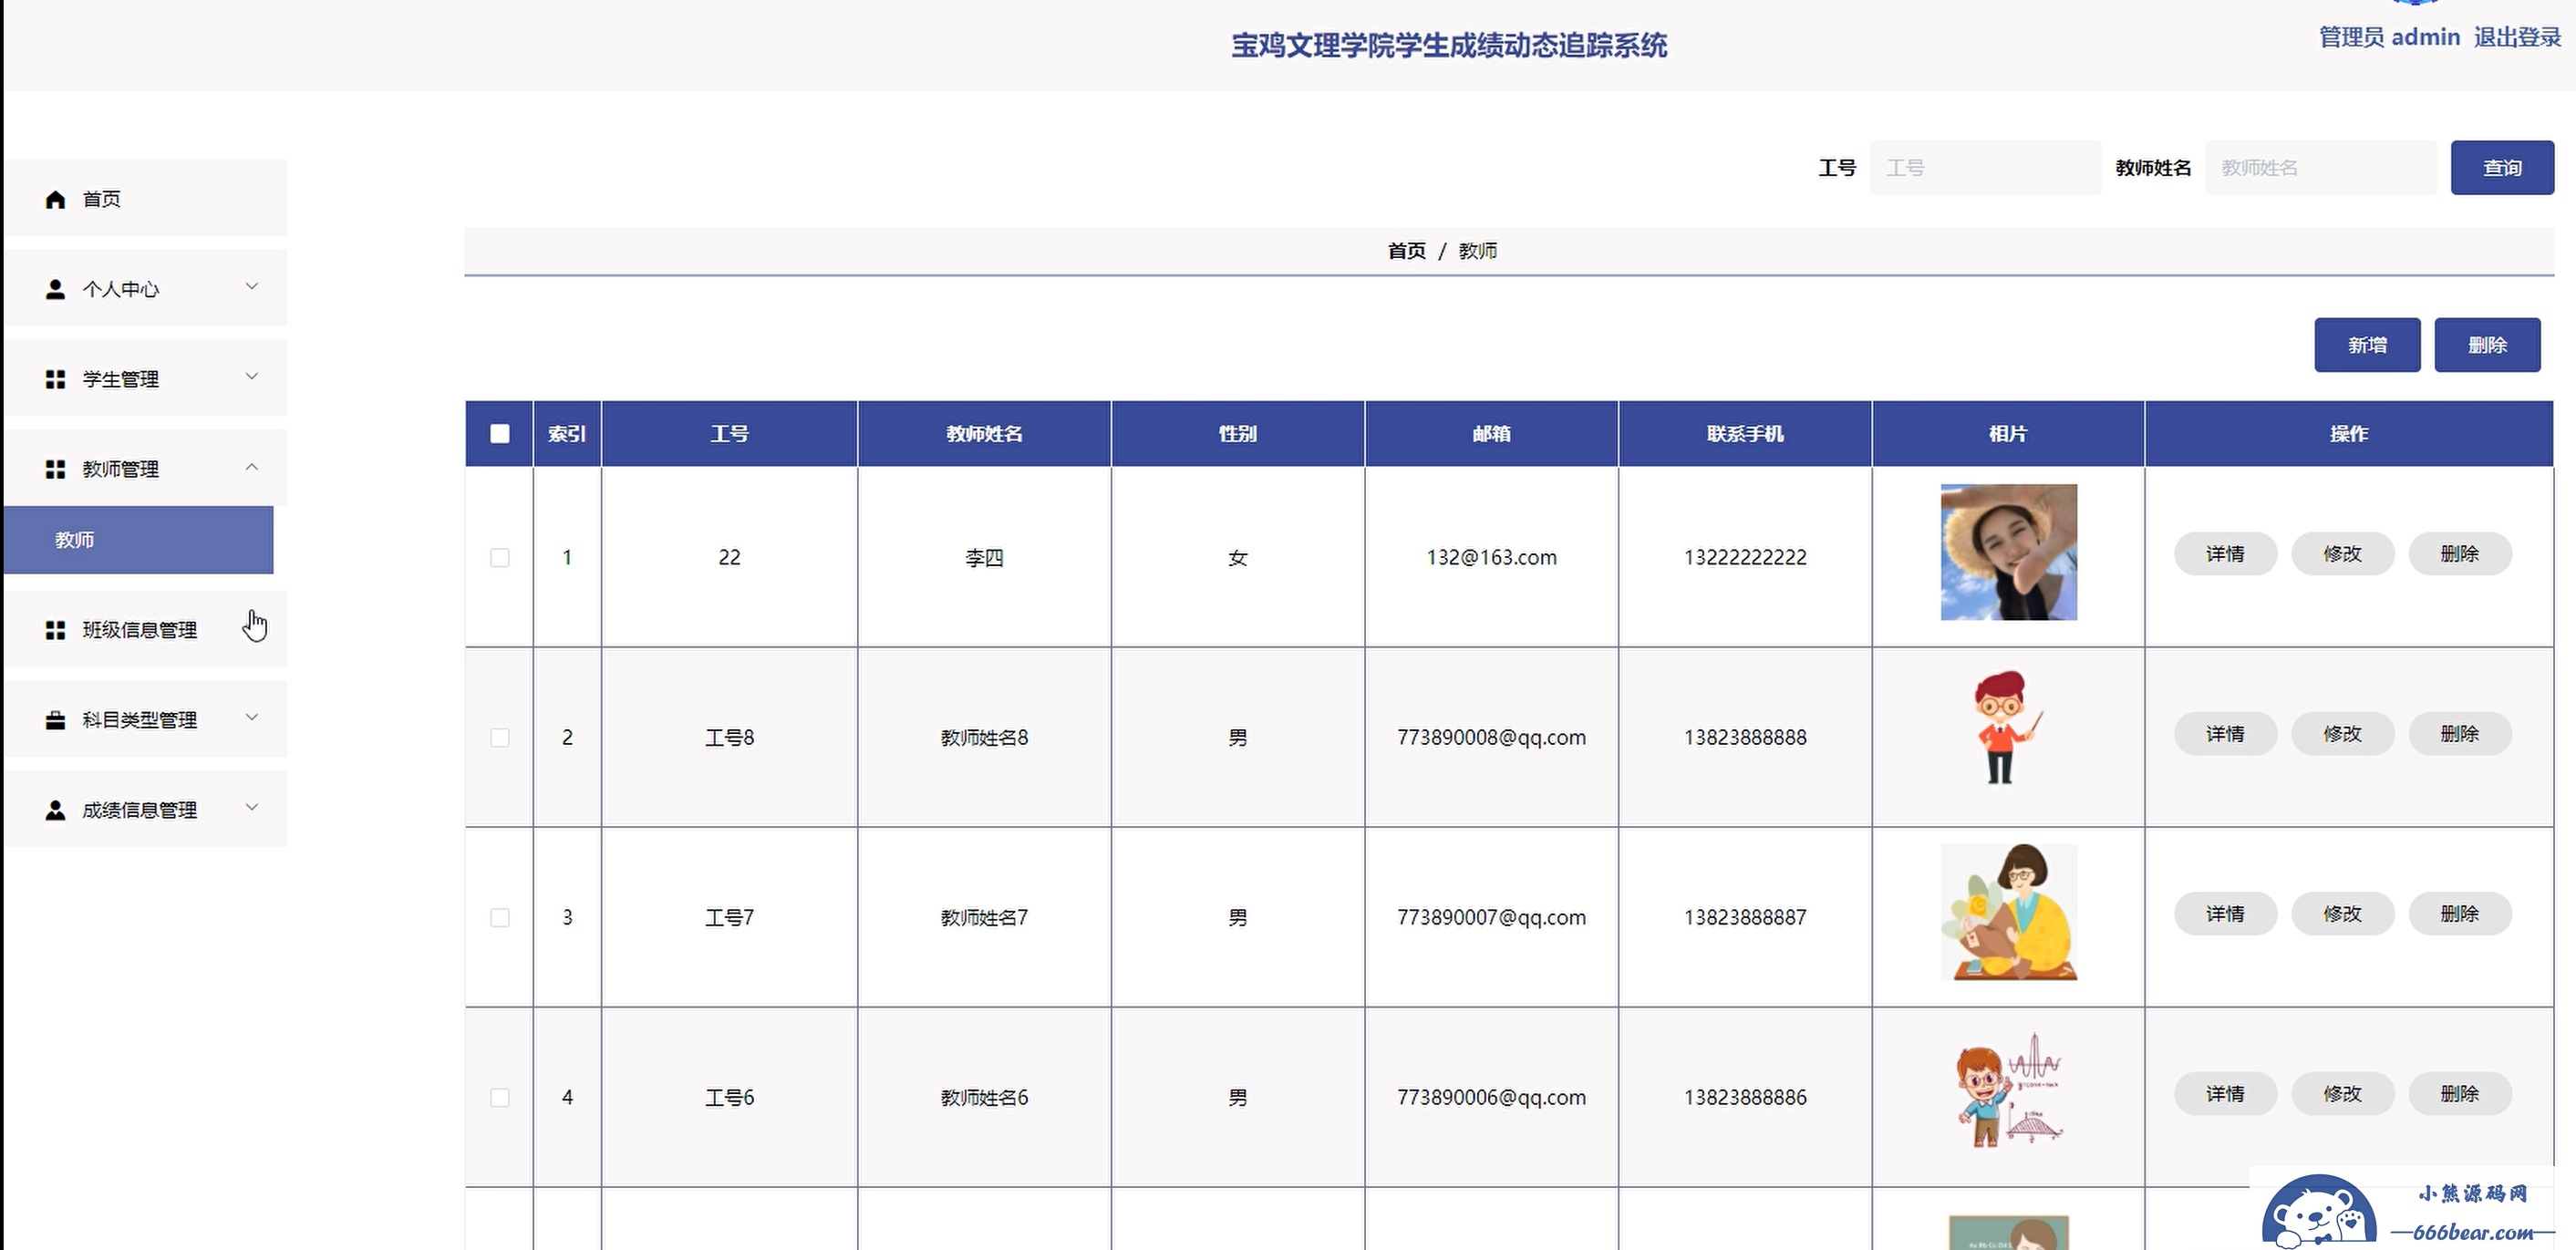Click the batch 删除 button above the table

(2487, 345)
